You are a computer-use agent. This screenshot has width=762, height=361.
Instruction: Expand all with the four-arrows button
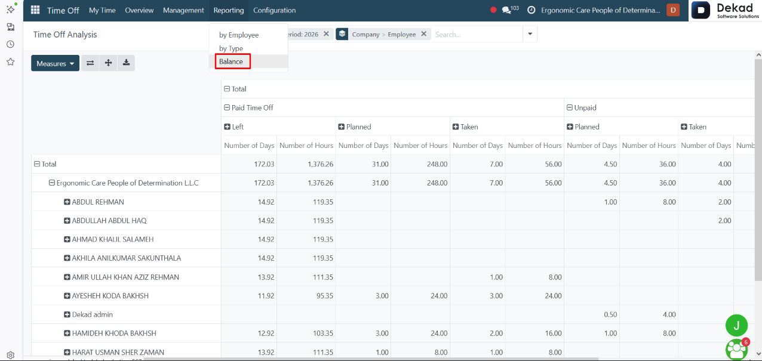click(108, 63)
